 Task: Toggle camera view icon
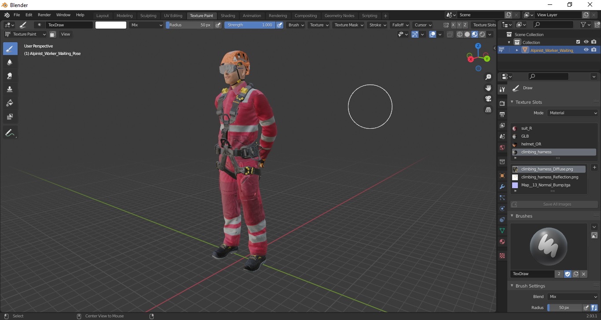pos(488,98)
